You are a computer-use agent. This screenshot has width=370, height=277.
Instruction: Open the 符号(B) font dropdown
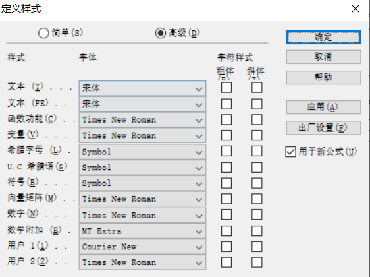[142, 183]
